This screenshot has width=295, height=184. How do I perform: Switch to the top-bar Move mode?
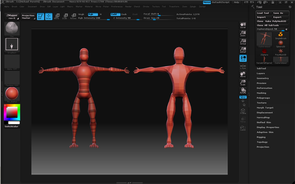57,16
